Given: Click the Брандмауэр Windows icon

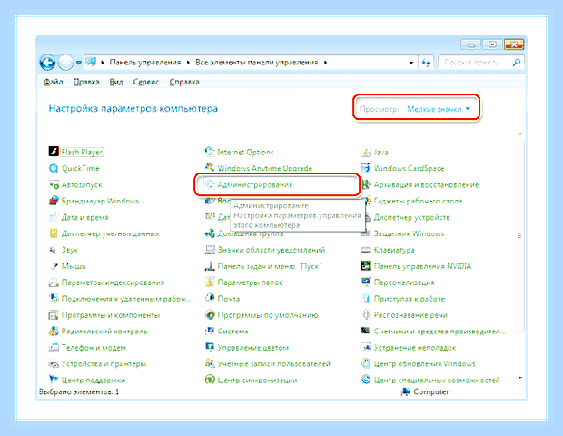Looking at the screenshot, I should tap(54, 201).
